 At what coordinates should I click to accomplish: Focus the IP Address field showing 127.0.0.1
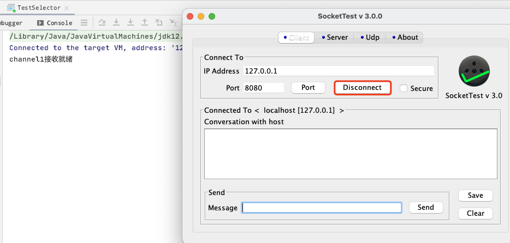click(x=339, y=71)
